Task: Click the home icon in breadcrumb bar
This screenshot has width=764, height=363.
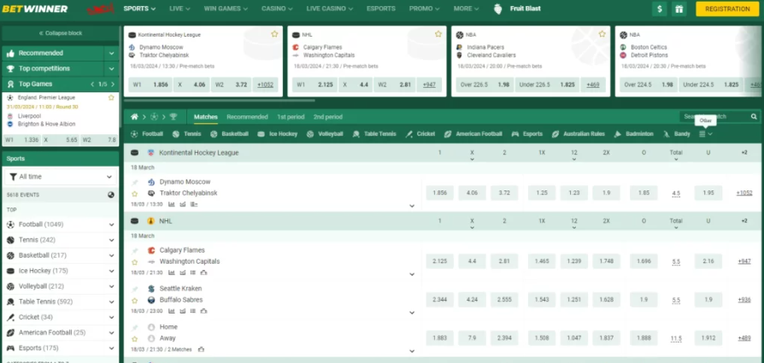Action: 134,116
